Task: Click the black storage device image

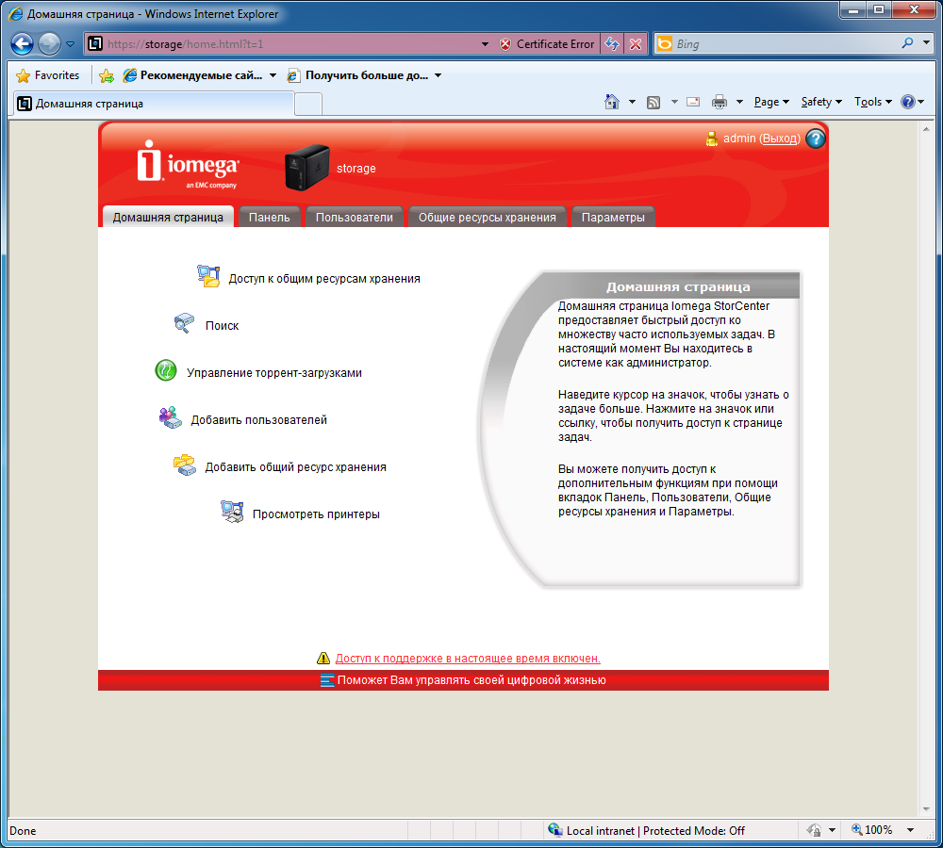Action: 307,168
